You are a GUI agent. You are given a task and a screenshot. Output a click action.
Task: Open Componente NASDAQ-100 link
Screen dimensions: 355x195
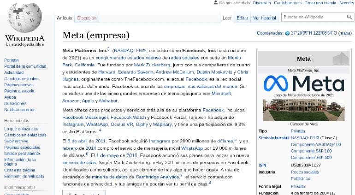316,144
